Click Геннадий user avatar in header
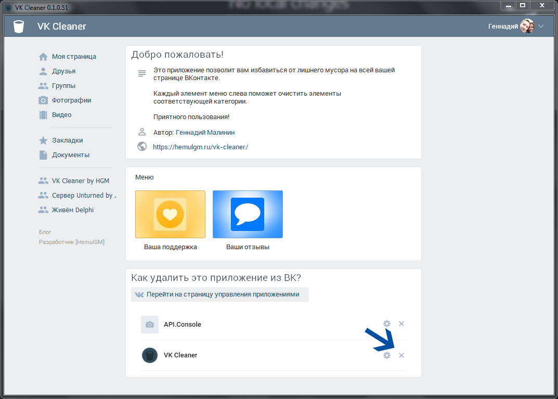 pyautogui.click(x=527, y=27)
